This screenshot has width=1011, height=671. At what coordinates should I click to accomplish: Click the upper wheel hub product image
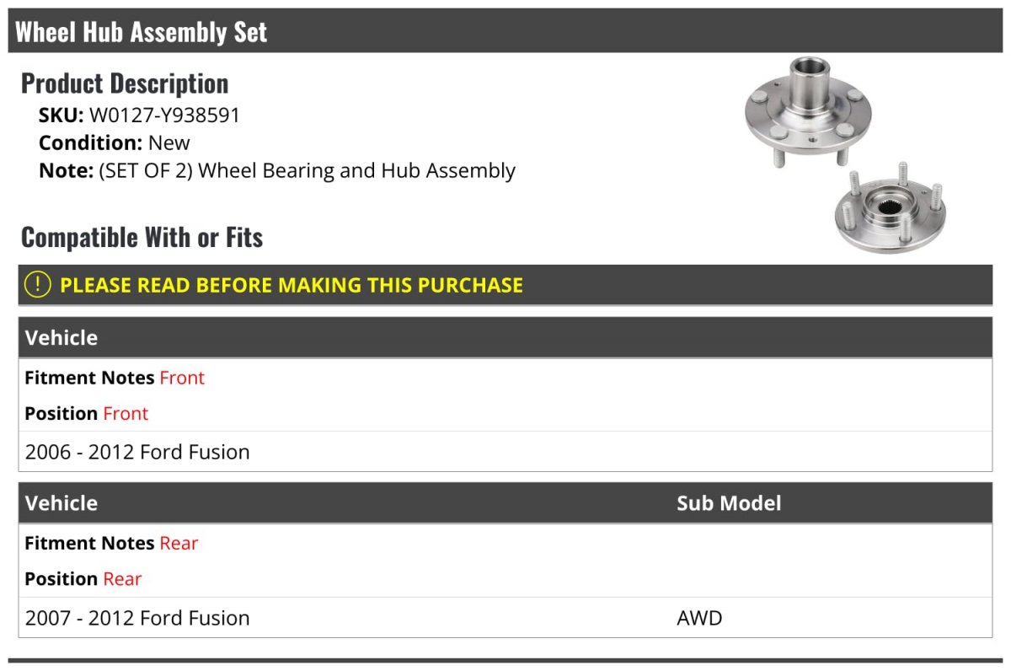(808, 111)
